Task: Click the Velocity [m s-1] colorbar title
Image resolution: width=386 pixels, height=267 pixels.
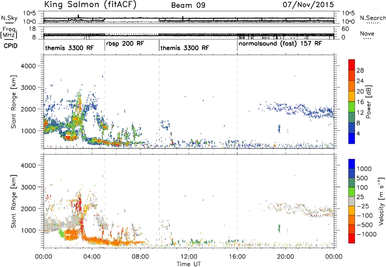Action: 381,201
